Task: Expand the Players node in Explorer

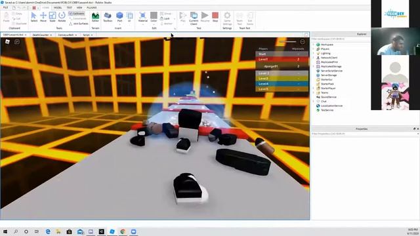Action: tap(314, 49)
